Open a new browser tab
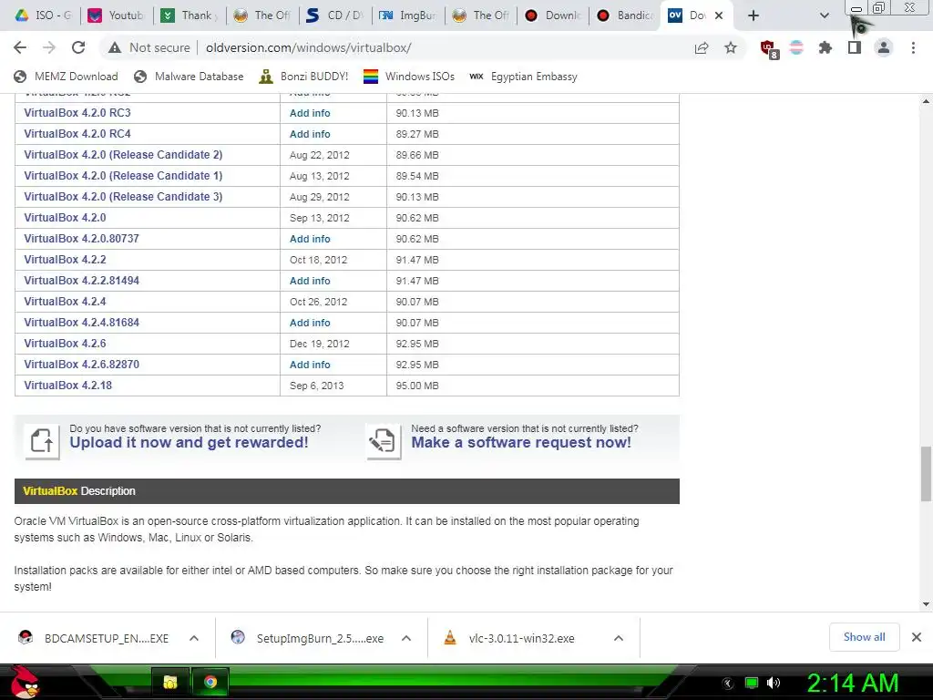Image resolution: width=933 pixels, height=700 pixels. [754, 15]
